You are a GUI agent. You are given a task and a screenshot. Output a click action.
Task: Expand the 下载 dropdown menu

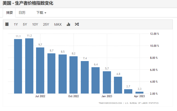pyautogui.click(x=41, y=13)
